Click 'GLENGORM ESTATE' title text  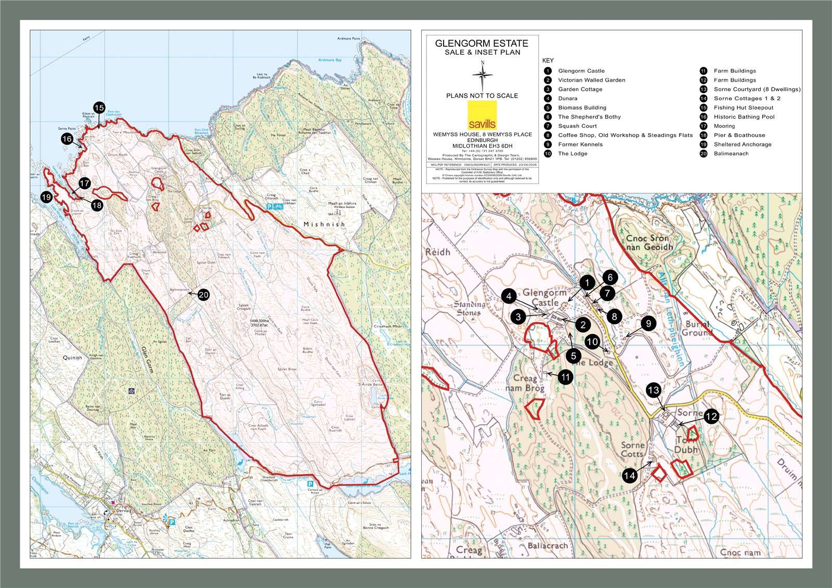tap(482, 43)
